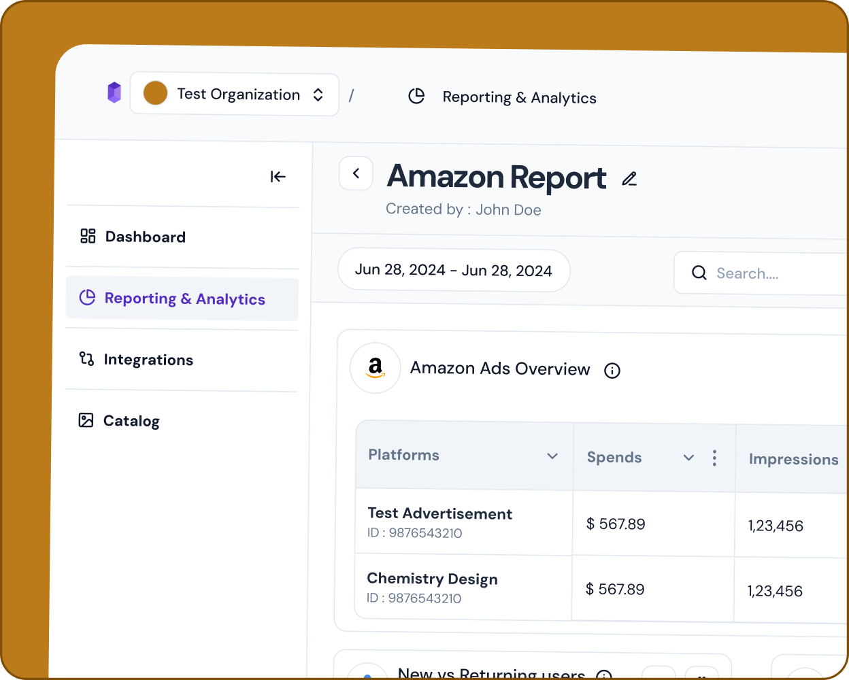Viewport: 849px width, 680px height.
Task: Click the search magnifier icon
Action: 699,273
